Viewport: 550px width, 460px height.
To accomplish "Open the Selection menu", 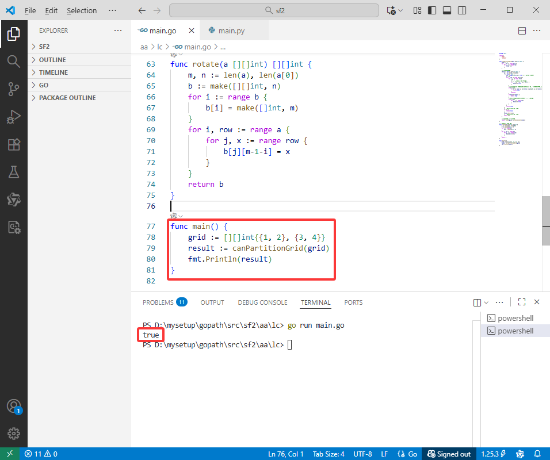I will (x=82, y=10).
